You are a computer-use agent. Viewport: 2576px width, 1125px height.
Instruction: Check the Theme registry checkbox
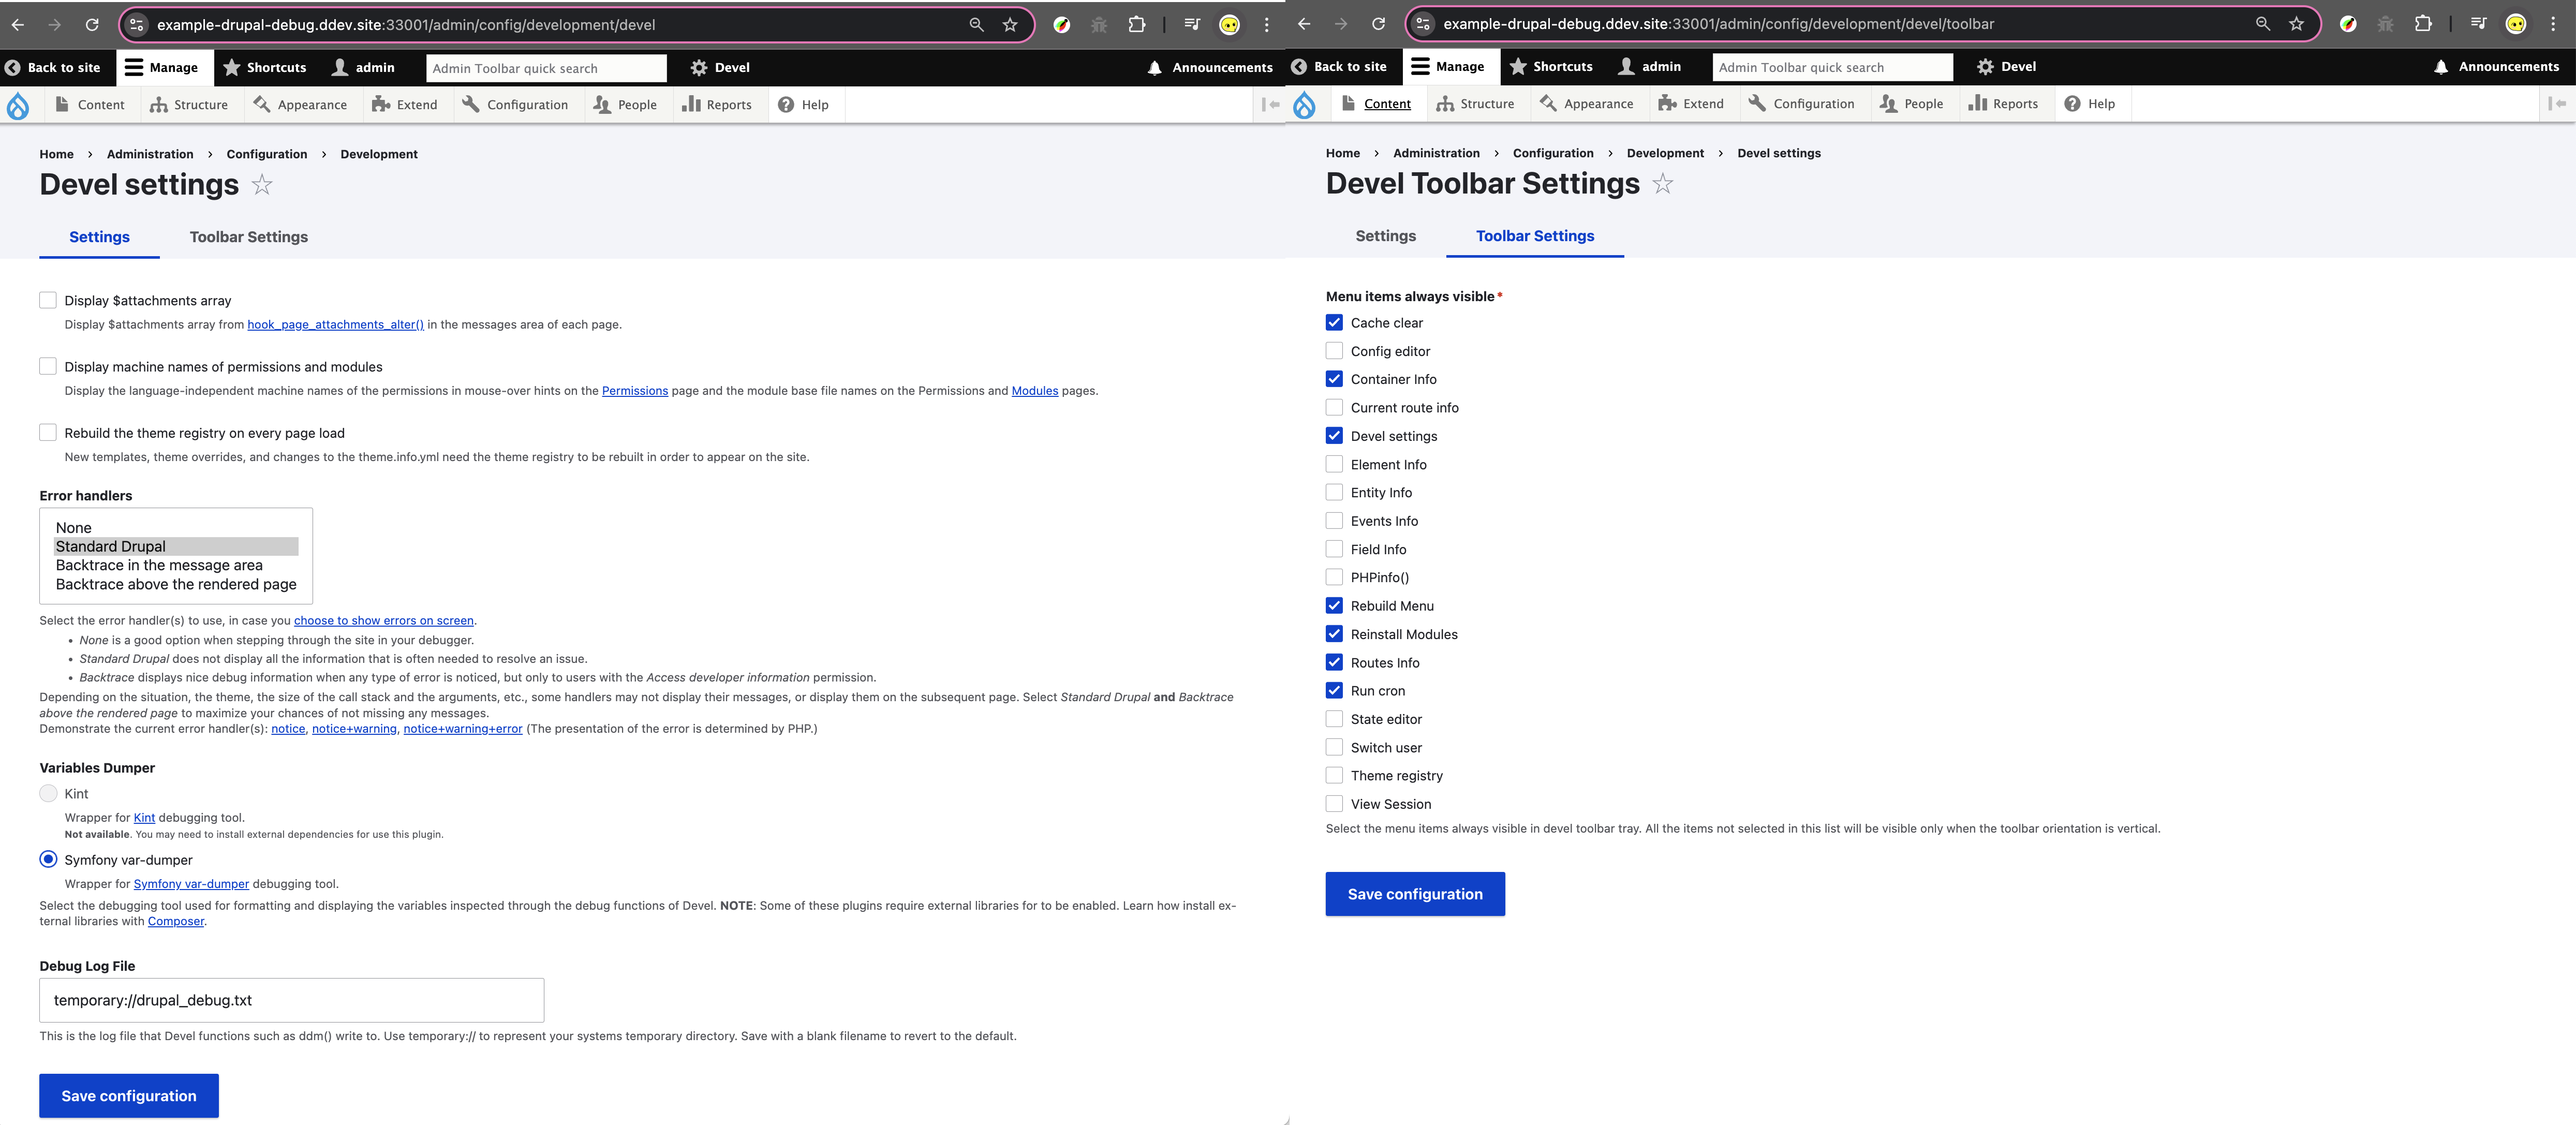[1334, 776]
